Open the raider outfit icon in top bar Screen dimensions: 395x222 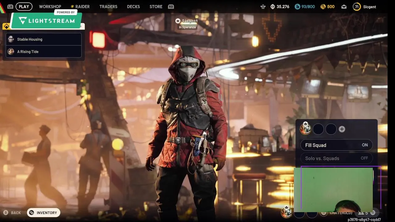point(263,6)
